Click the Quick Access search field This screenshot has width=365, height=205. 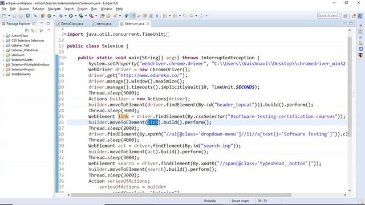[x=327, y=15]
